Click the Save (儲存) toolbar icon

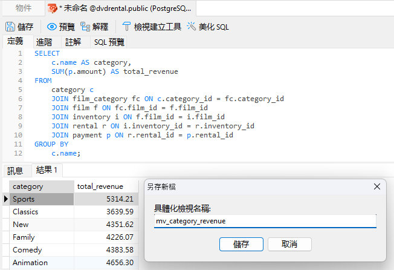click(10, 27)
